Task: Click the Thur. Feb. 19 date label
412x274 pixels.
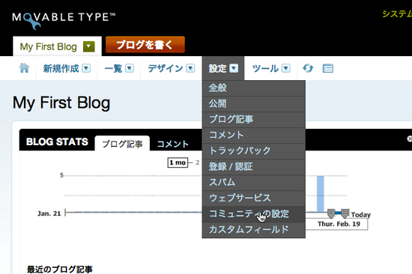Action: (339, 224)
